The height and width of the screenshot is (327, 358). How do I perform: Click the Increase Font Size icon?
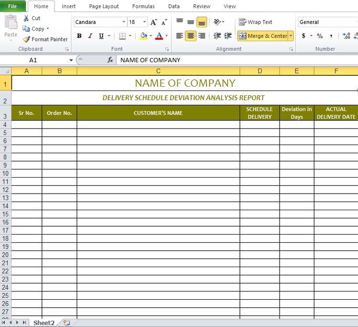(154, 22)
